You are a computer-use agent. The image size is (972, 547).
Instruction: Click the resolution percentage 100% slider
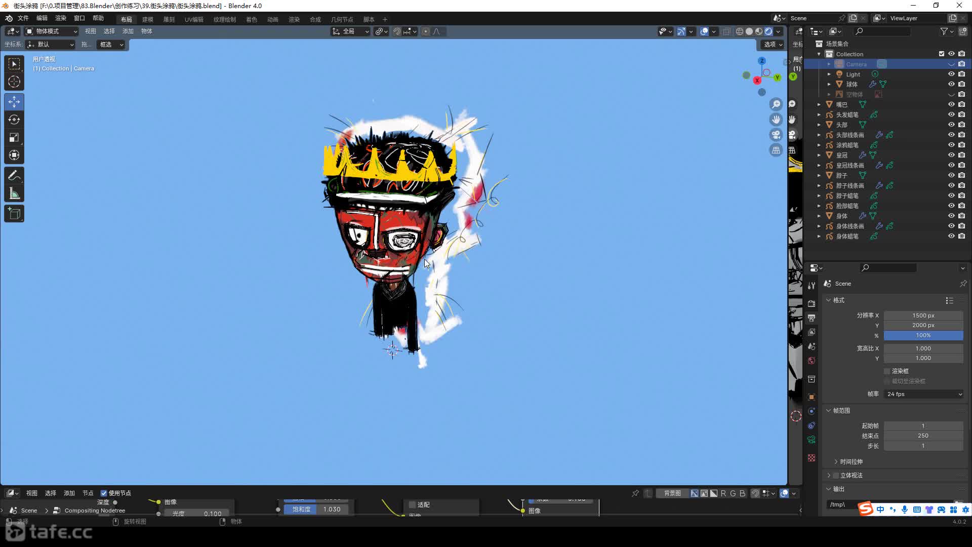[923, 335]
